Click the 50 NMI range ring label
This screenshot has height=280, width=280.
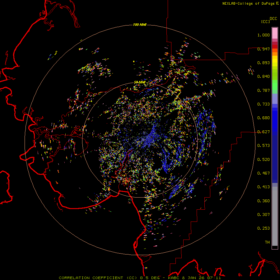(140, 82)
